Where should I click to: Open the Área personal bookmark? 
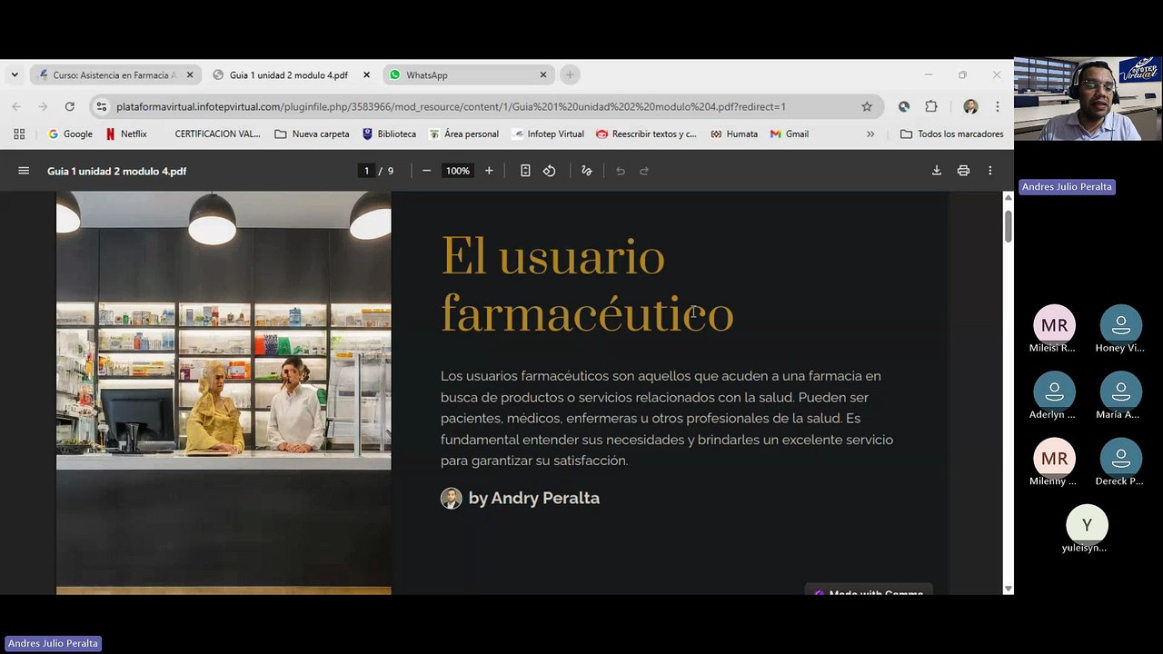pos(464,134)
